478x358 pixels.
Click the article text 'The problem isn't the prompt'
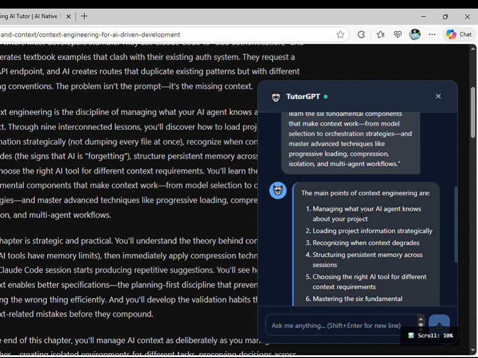[x=108, y=86]
